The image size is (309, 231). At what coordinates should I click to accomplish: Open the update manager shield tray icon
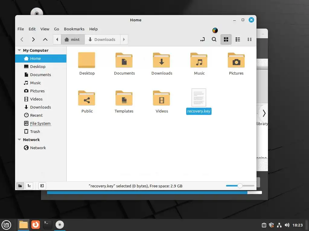point(271,225)
